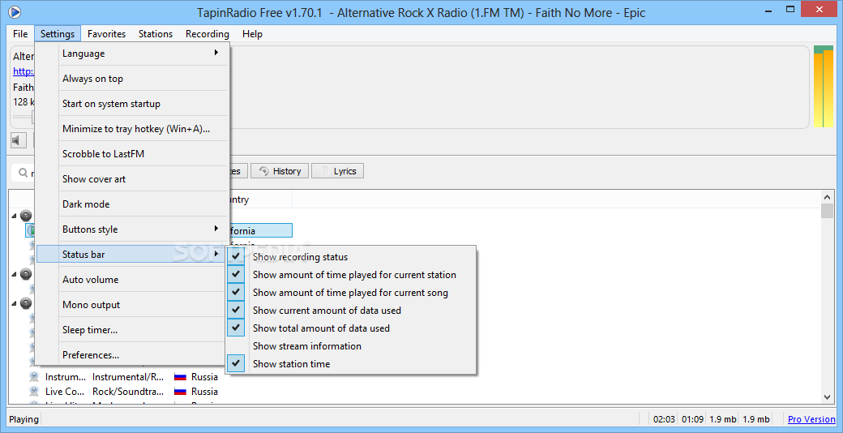
Task: Collapse the topmost station group arrow
Action: (14, 216)
